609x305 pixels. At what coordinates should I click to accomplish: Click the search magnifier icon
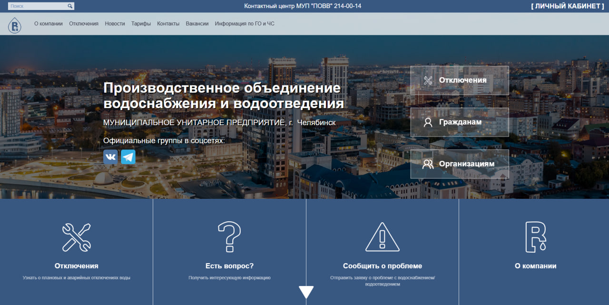(x=70, y=6)
